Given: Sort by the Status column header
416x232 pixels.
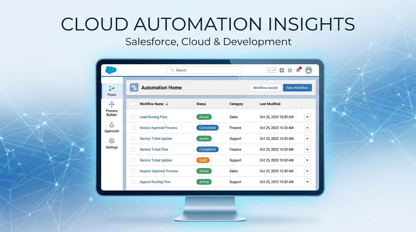Looking at the screenshot, I should click(x=201, y=104).
